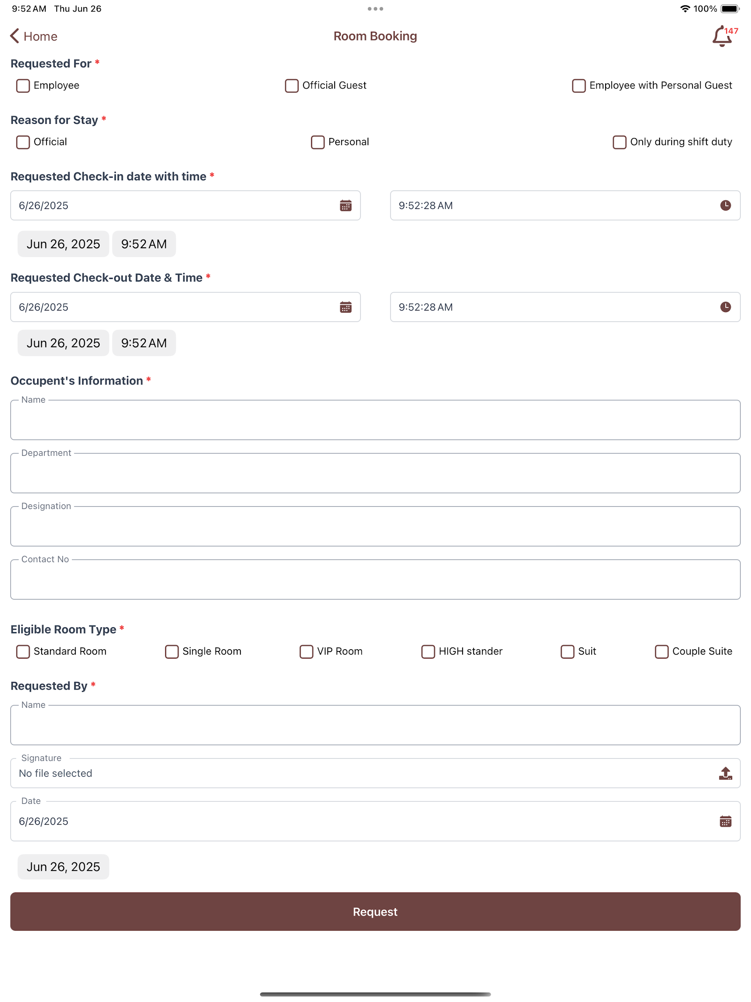Open check-out time clock icon
751x1002 pixels.
[x=725, y=307]
